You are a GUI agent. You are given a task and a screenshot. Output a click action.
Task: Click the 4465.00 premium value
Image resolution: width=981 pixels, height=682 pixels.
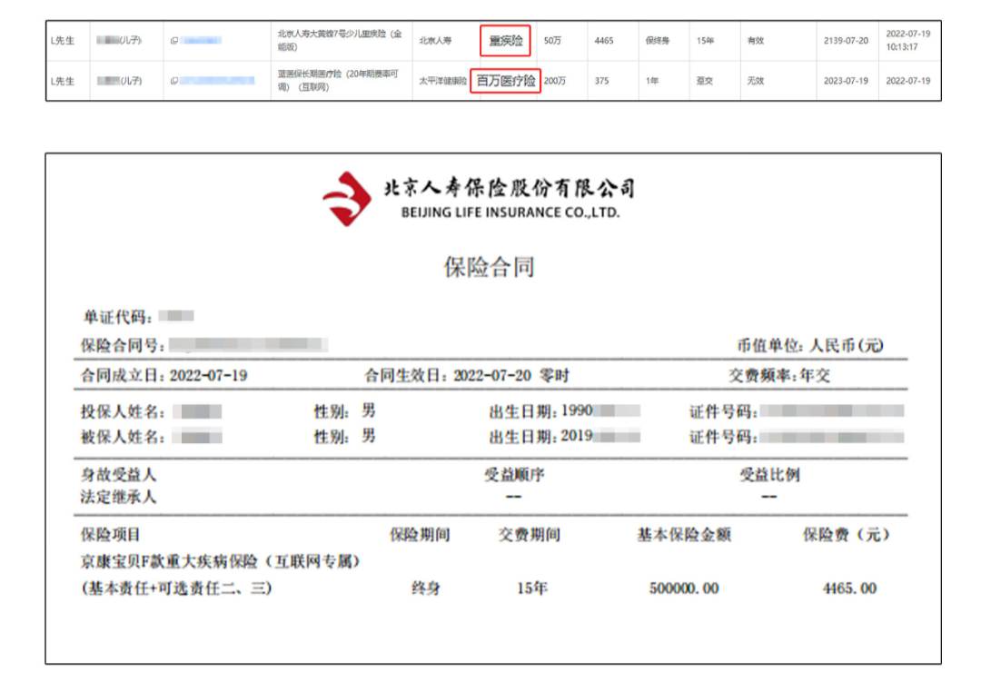point(849,588)
